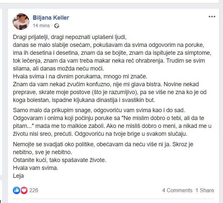223x203 pixels.
Task: Open the post options three-dot menu
Action: coord(211,17)
